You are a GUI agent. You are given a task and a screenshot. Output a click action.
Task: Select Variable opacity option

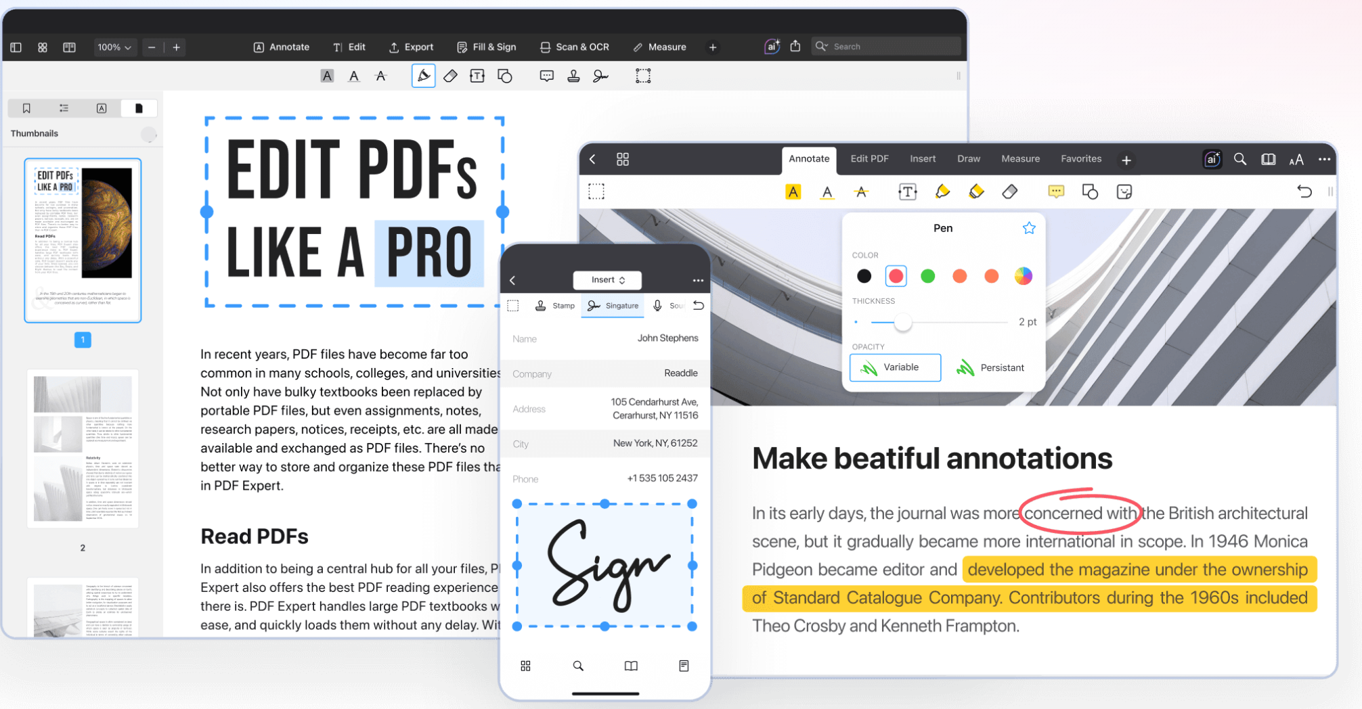(895, 367)
